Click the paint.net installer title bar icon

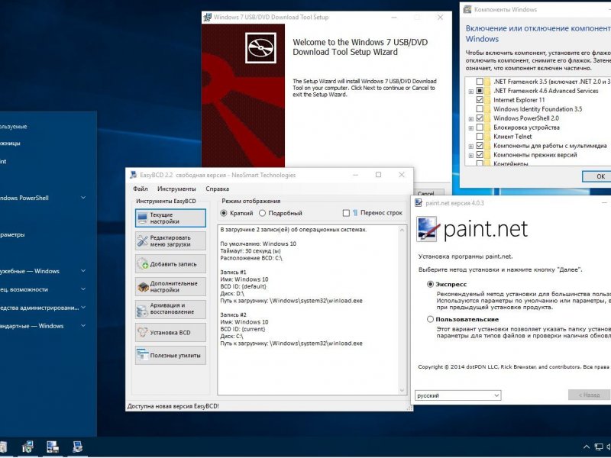click(419, 202)
